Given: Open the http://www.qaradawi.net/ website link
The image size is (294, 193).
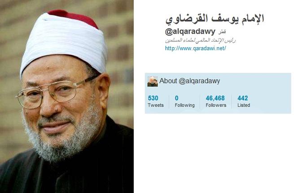Looking at the screenshot, I should [x=195, y=48].
